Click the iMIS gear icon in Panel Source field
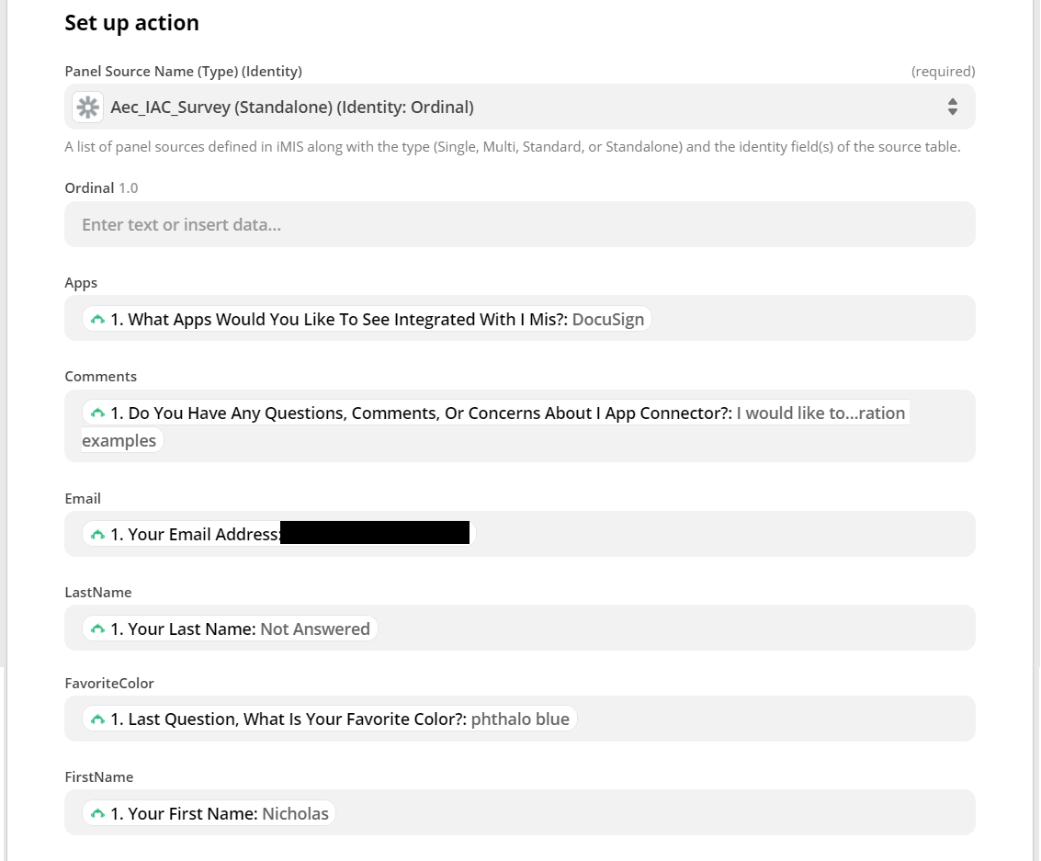Image resolution: width=1041 pixels, height=861 pixels. tap(88, 108)
